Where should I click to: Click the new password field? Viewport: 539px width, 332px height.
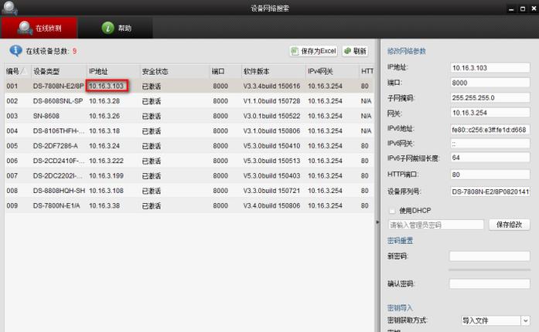pyautogui.click(x=490, y=256)
